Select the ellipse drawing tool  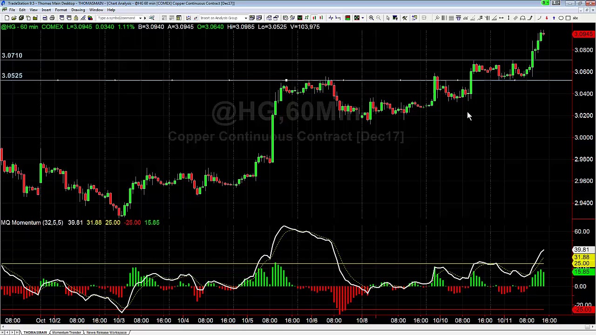(x=561, y=18)
